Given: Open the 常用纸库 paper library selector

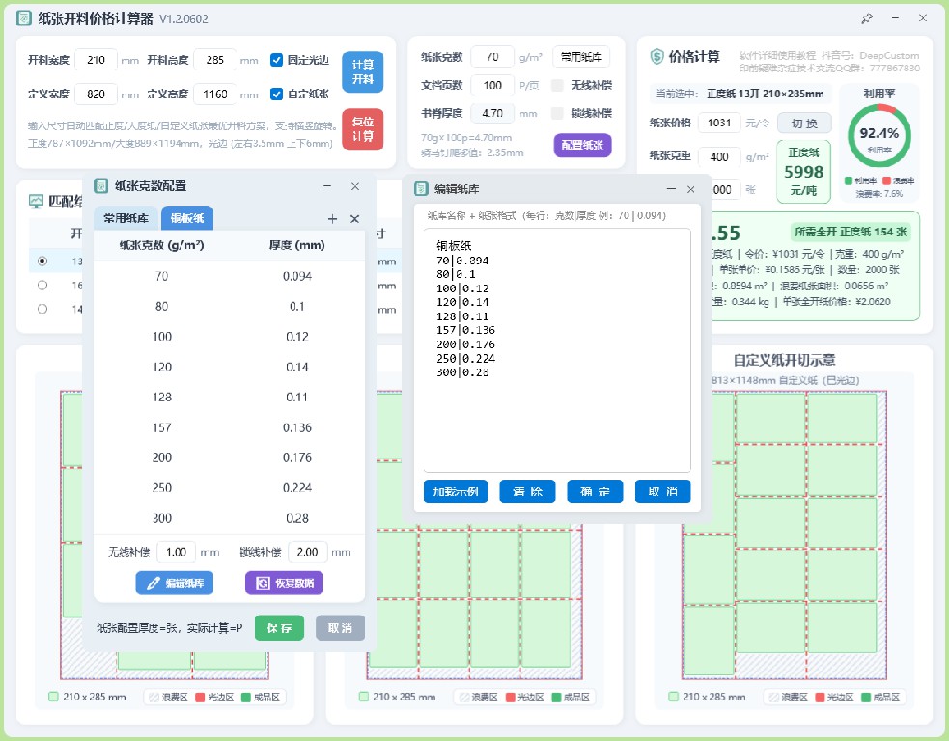Looking at the screenshot, I should 581,57.
